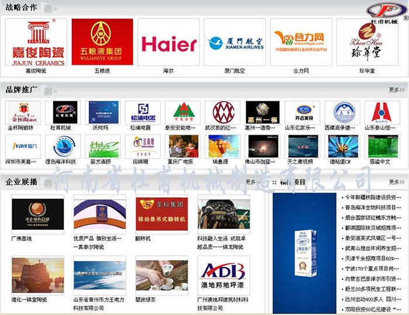The image size is (409, 315).
Task: Open the 重庆广电报 video thumbnail
Action: [182, 146]
